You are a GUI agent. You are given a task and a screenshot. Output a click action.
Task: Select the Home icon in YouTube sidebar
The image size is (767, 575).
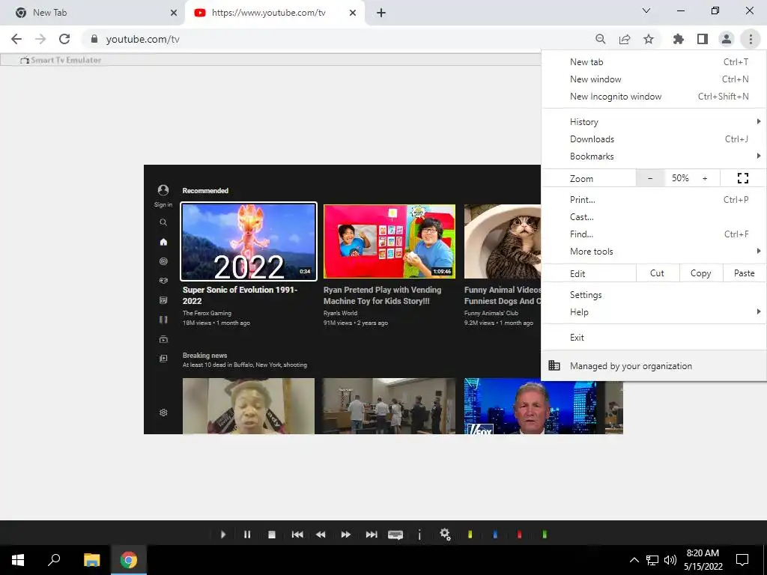(x=163, y=242)
